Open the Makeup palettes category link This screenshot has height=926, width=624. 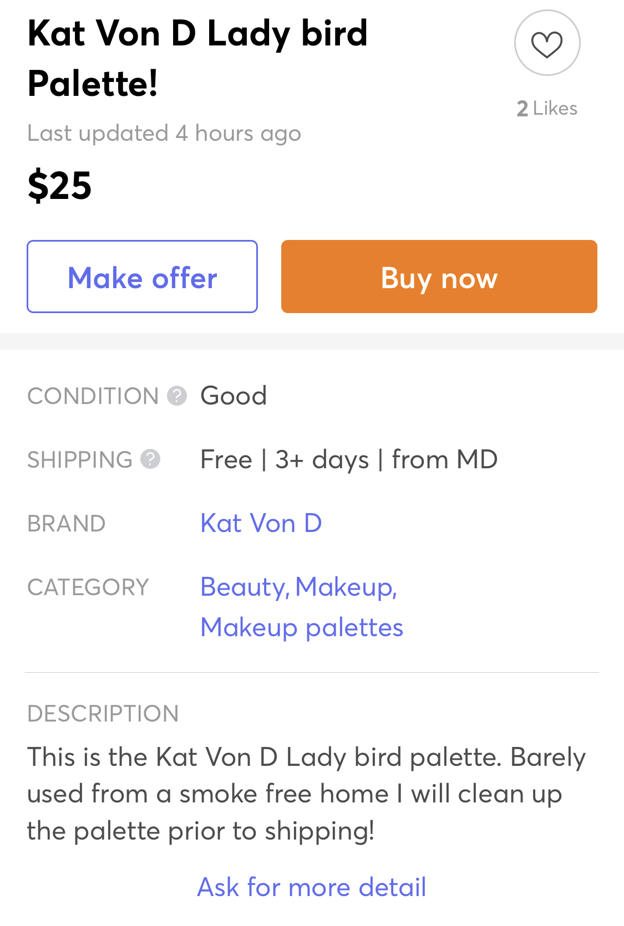[302, 628]
